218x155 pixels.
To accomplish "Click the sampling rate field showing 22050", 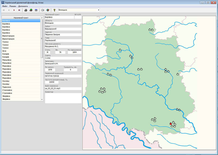I will [52, 82].
